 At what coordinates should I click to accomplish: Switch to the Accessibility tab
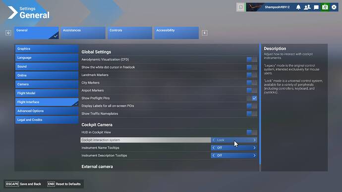click(x=176, y=33)
